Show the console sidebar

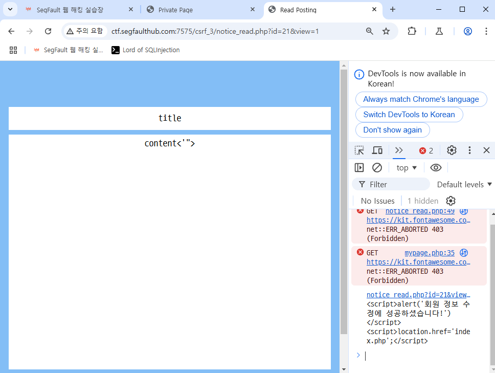[359, 167]
